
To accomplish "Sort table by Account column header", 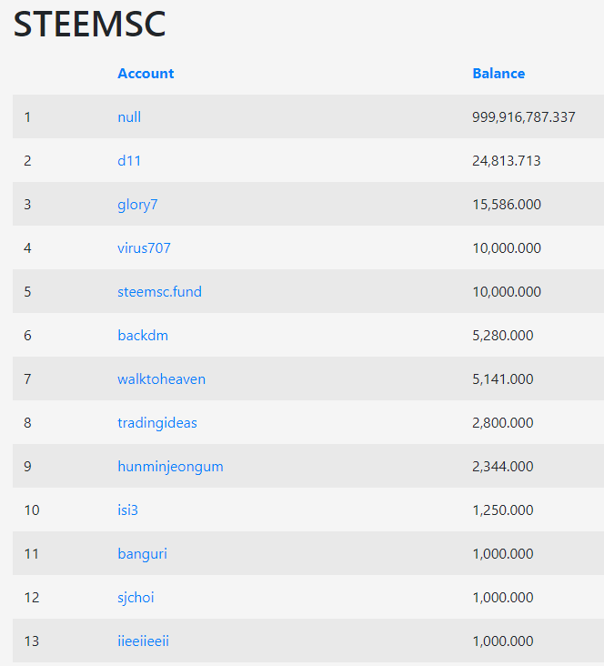I will (146, 74).
